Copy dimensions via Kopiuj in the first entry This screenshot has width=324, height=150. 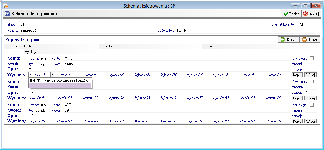(297, 75)
